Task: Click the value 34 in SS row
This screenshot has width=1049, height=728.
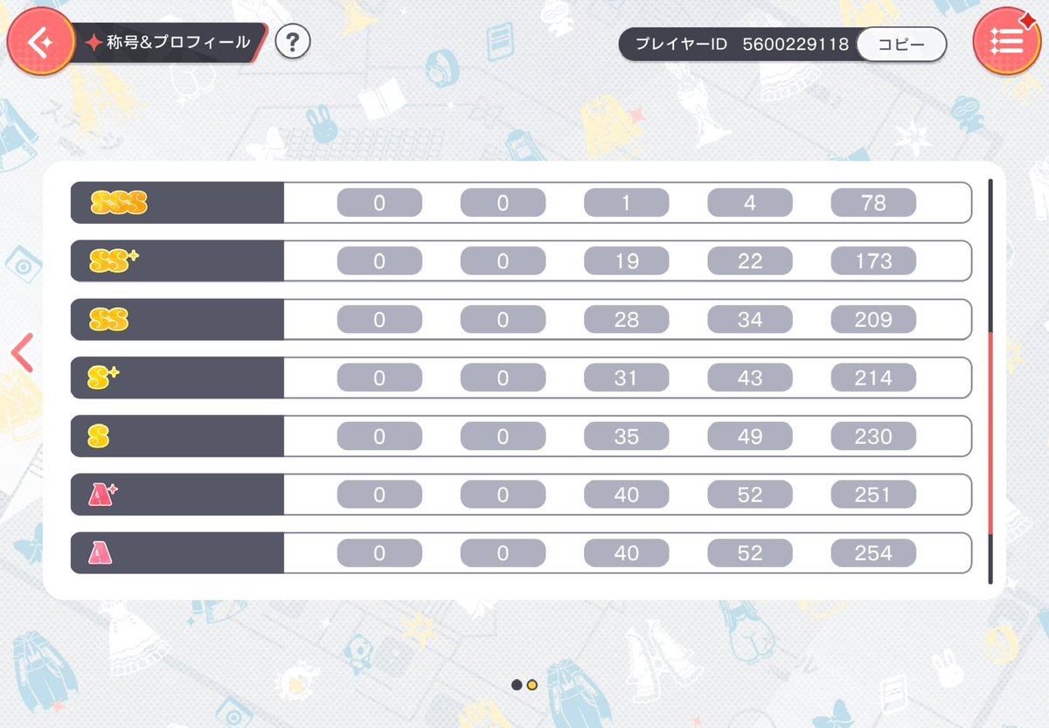Action: 750,320
